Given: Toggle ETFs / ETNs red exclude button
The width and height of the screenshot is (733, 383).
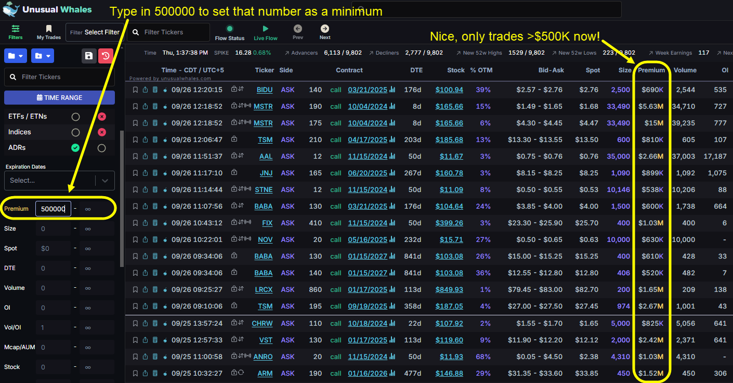Looking at the screenshot, I should click(x=102, y=117).
